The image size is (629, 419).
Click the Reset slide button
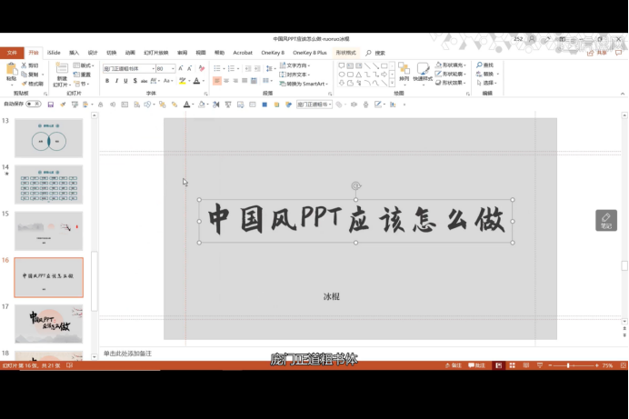tap(82, 75)
